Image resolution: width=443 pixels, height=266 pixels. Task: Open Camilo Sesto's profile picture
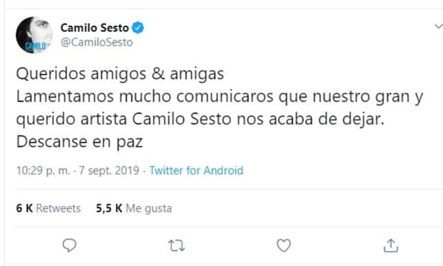34,35
